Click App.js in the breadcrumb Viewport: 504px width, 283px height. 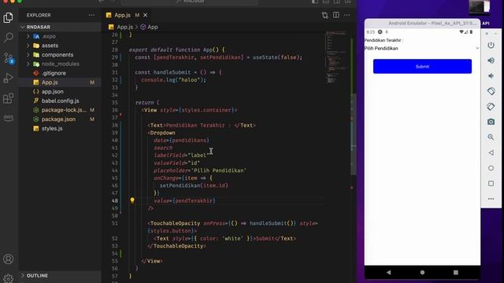coord(124,27)
